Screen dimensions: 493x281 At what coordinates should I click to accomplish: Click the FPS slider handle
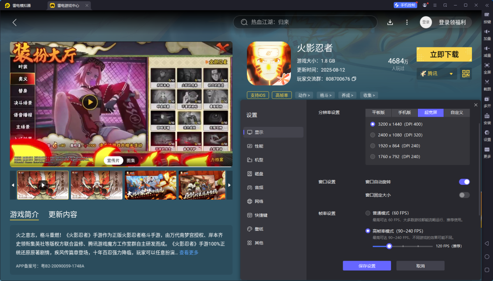tap(389, 246)
